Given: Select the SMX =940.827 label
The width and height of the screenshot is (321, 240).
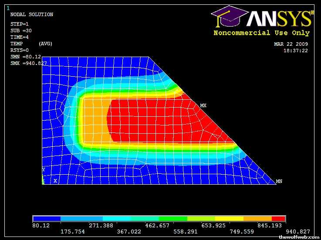Looking at the screenshot, I should click(28, 63).
